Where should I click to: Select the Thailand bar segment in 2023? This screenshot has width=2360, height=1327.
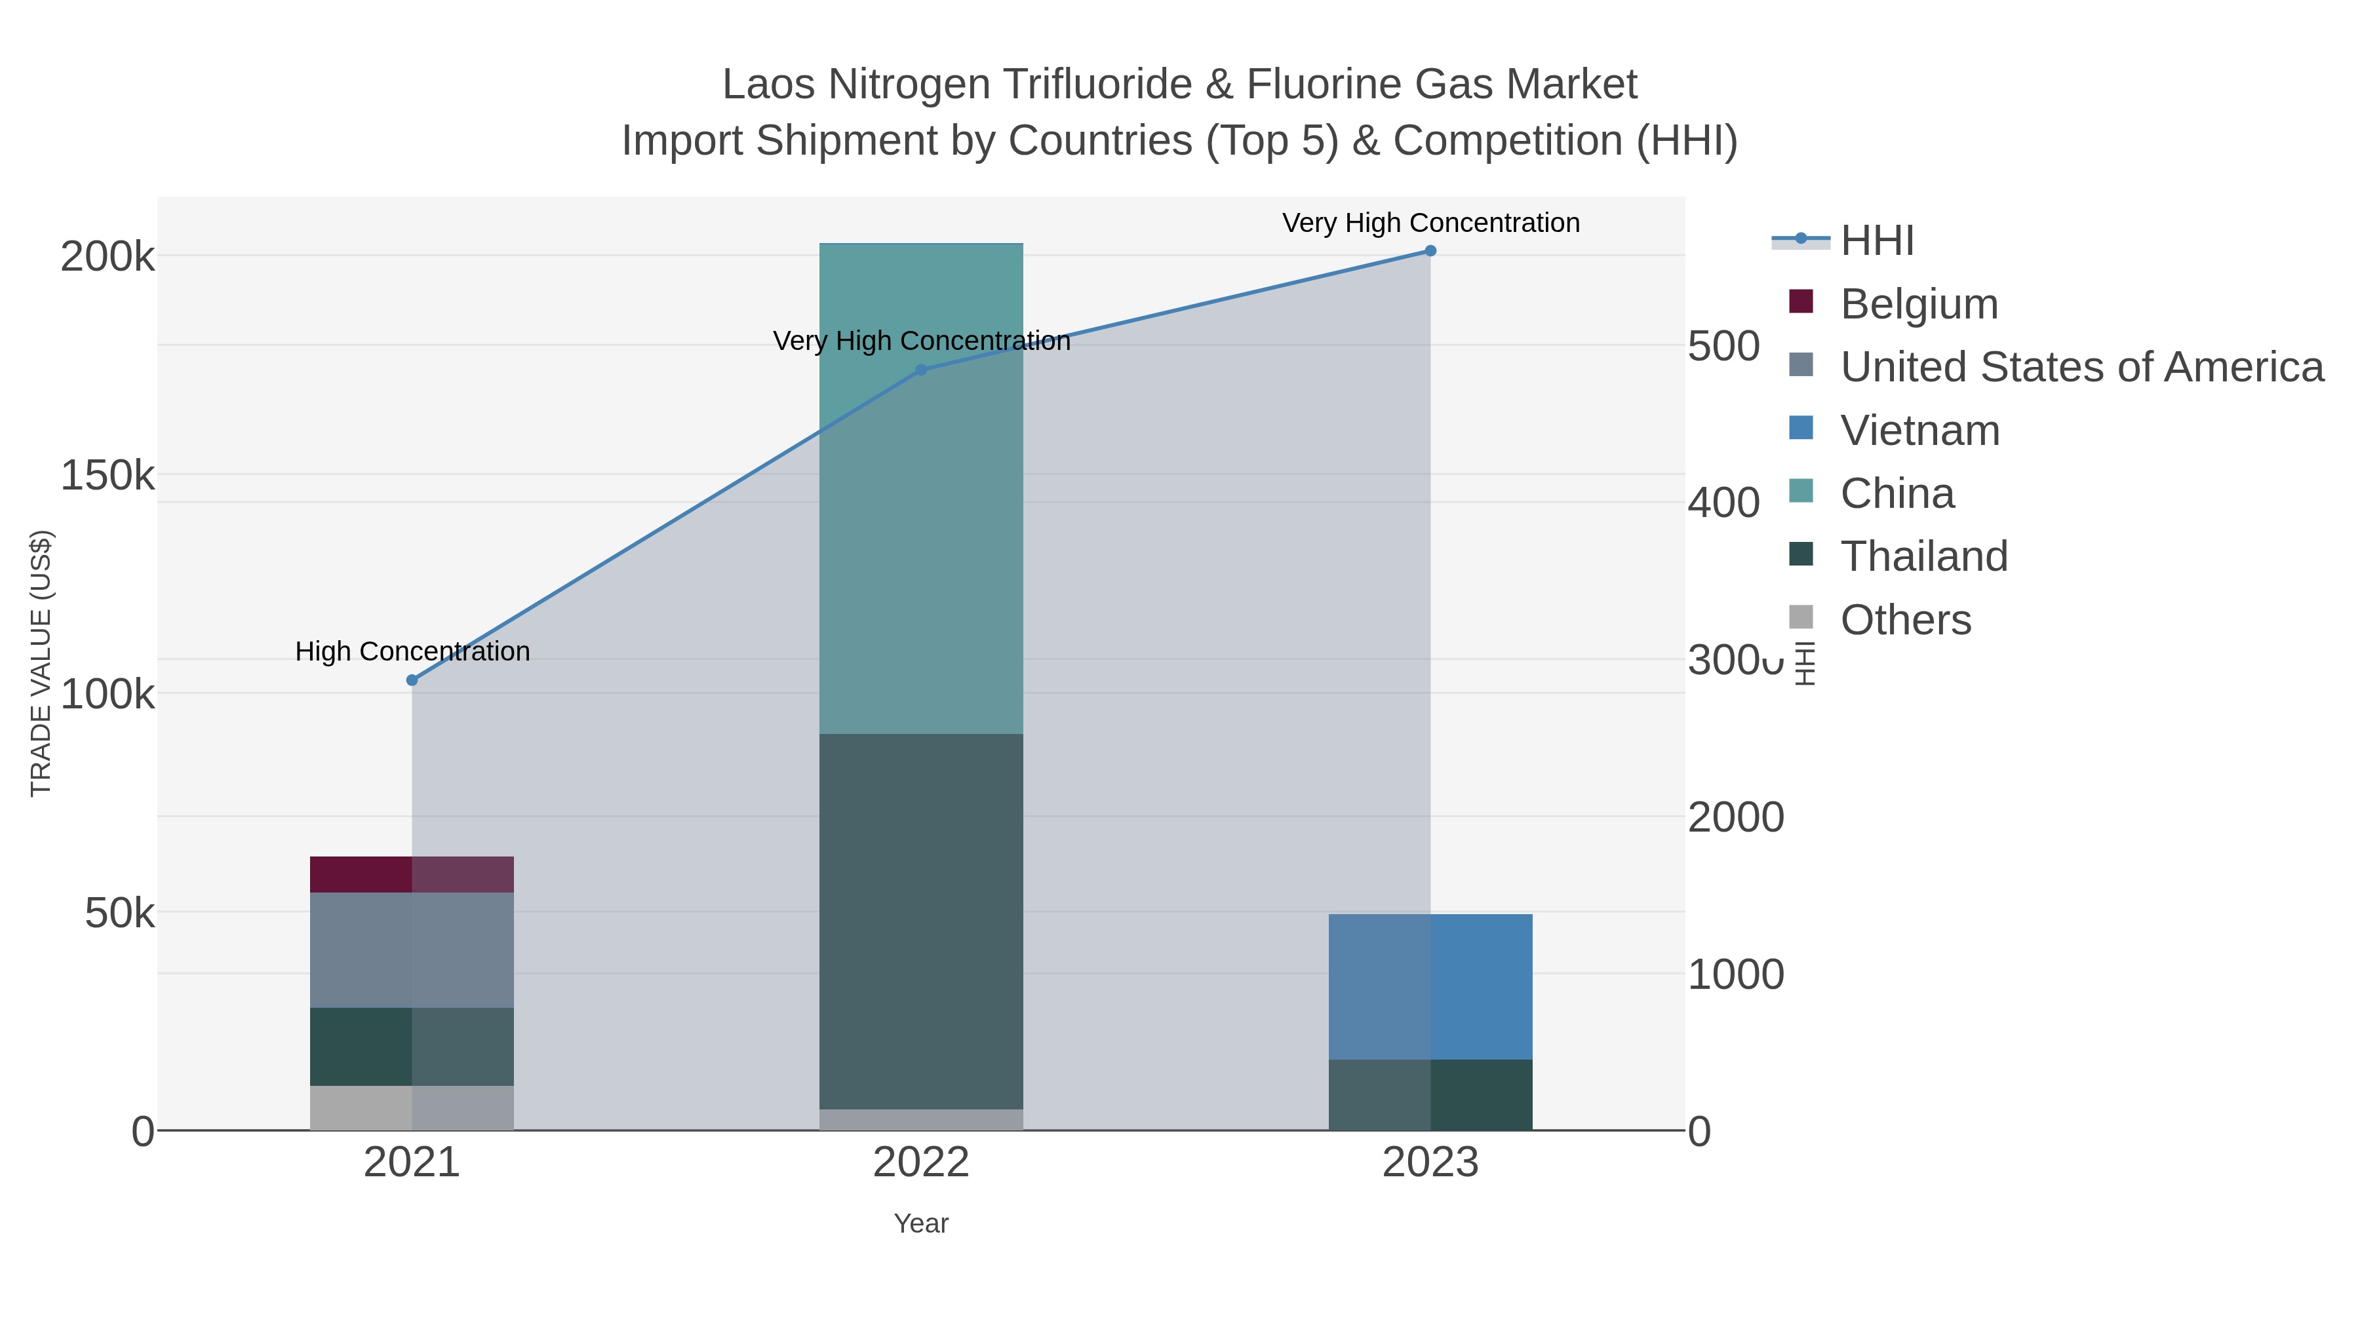click(1430, 1095)
